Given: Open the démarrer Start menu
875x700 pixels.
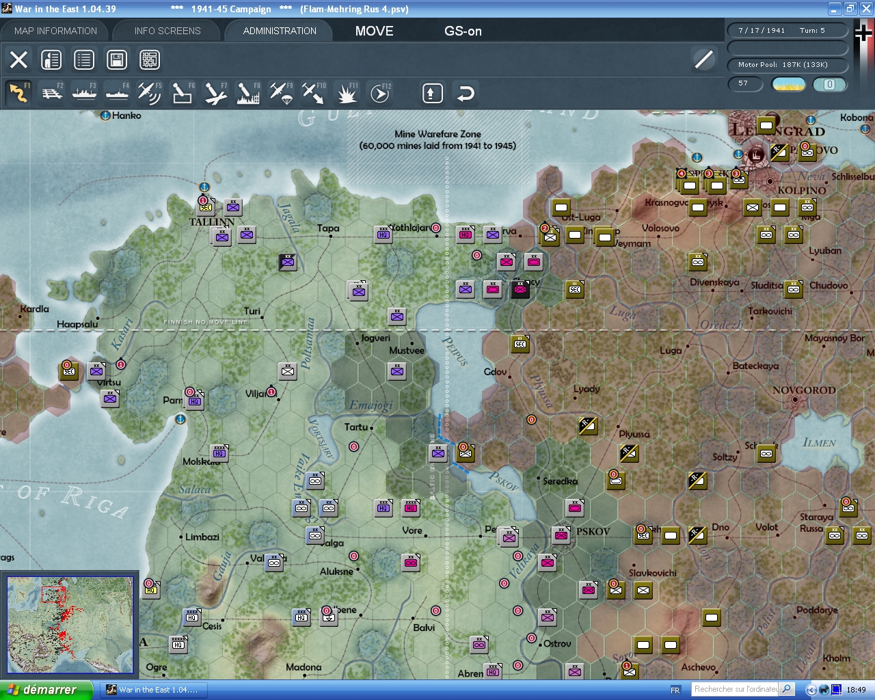Looking at the screenshot, I should (x=46, y=690).
